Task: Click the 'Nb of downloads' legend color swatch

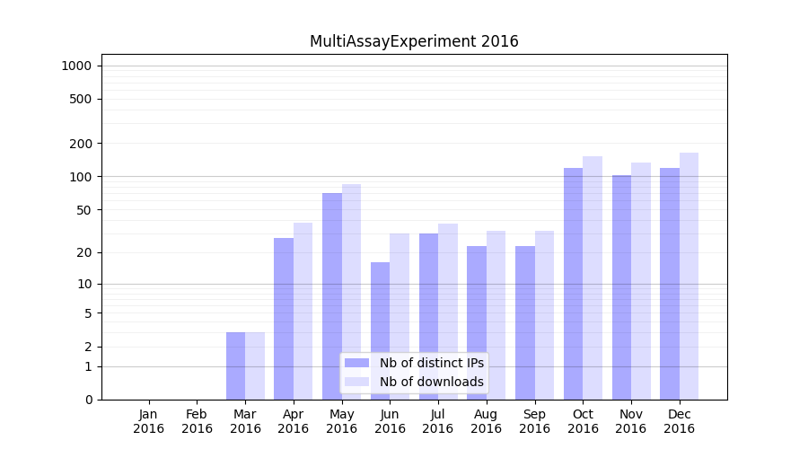Action: 356,382
